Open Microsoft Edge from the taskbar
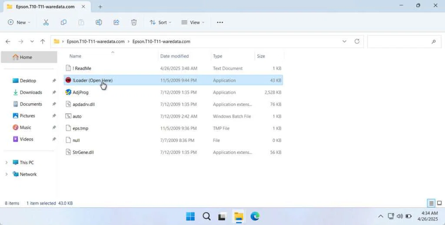The height and width of the screenshot is (225, 445). [255, 216]
